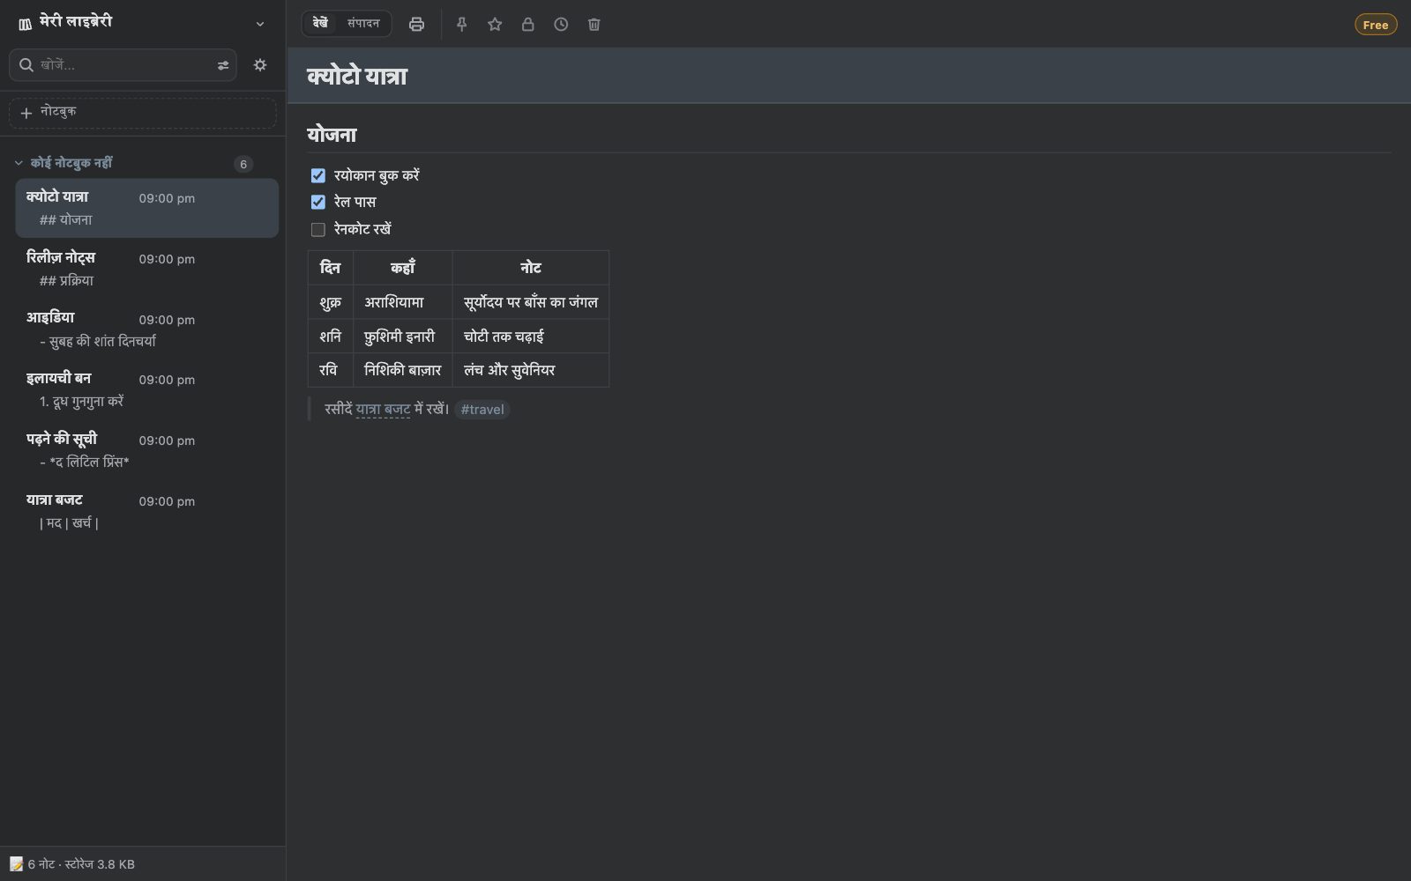Viewport: 1411px width, 881px height.
Task: Follow the यात्रा बजट note link
Action: tap(384, 409)
